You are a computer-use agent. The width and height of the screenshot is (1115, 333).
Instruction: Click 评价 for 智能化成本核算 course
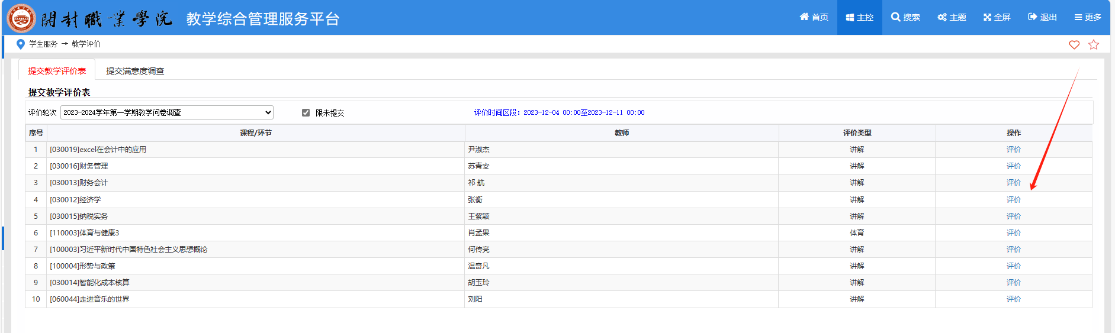pos(1014,283)
